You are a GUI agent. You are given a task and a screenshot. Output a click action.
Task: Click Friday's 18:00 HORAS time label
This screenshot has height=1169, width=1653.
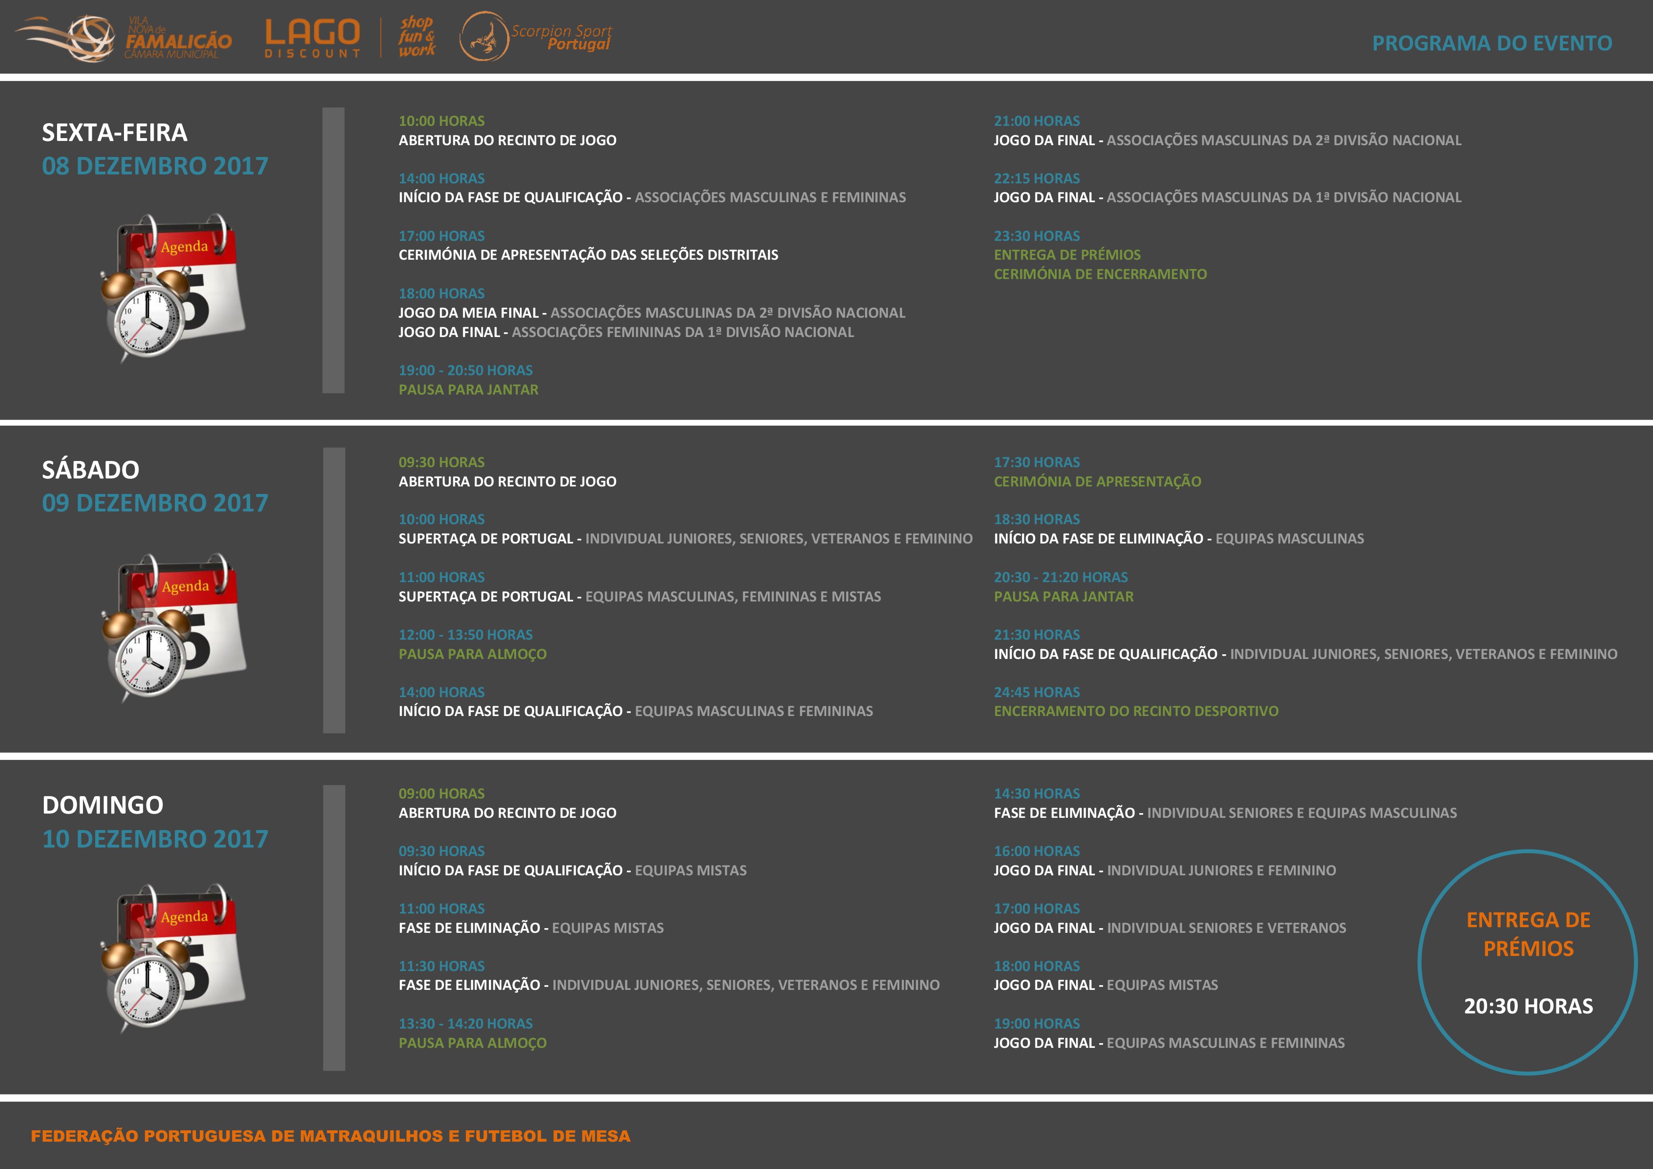pos(441,294)
